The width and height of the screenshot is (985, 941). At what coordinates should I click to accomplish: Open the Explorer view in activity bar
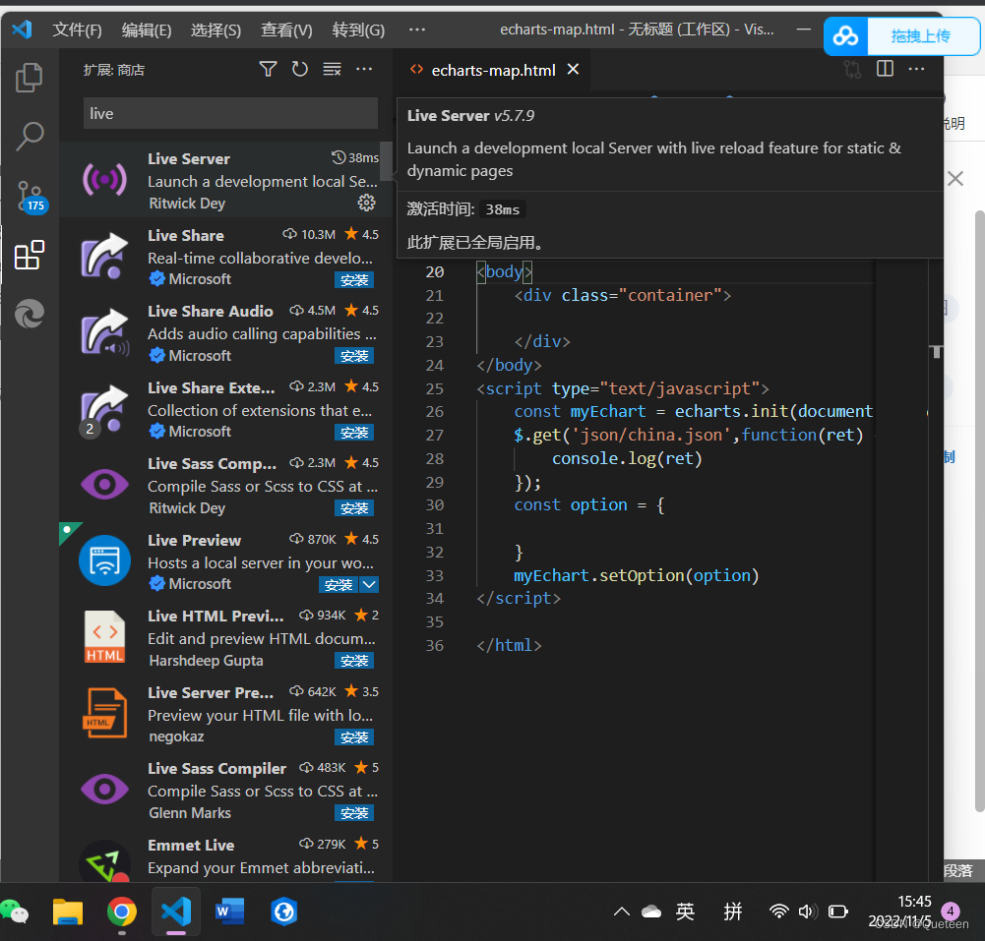(29, 78)
